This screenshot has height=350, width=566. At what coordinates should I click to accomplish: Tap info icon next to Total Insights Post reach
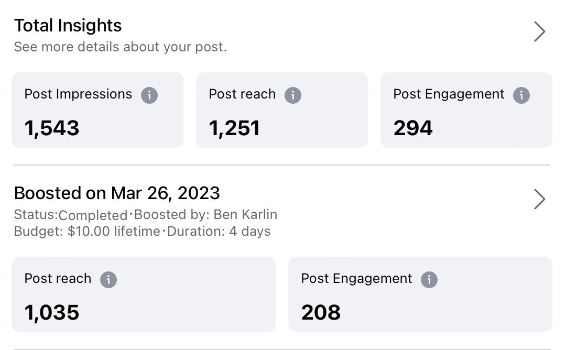click(x=292, y=95)
